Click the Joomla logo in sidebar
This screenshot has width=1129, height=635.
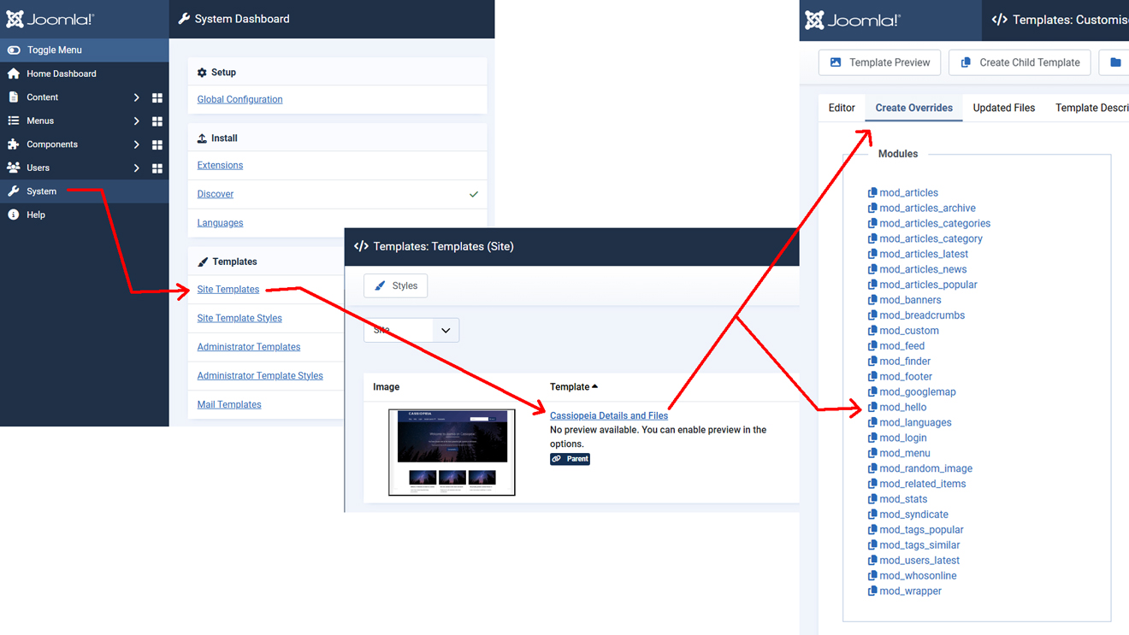50,19
